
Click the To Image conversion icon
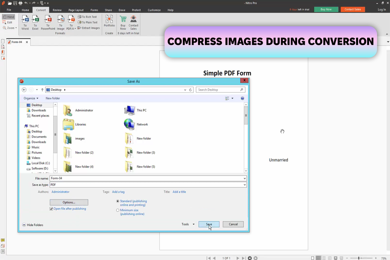point(61,22)
